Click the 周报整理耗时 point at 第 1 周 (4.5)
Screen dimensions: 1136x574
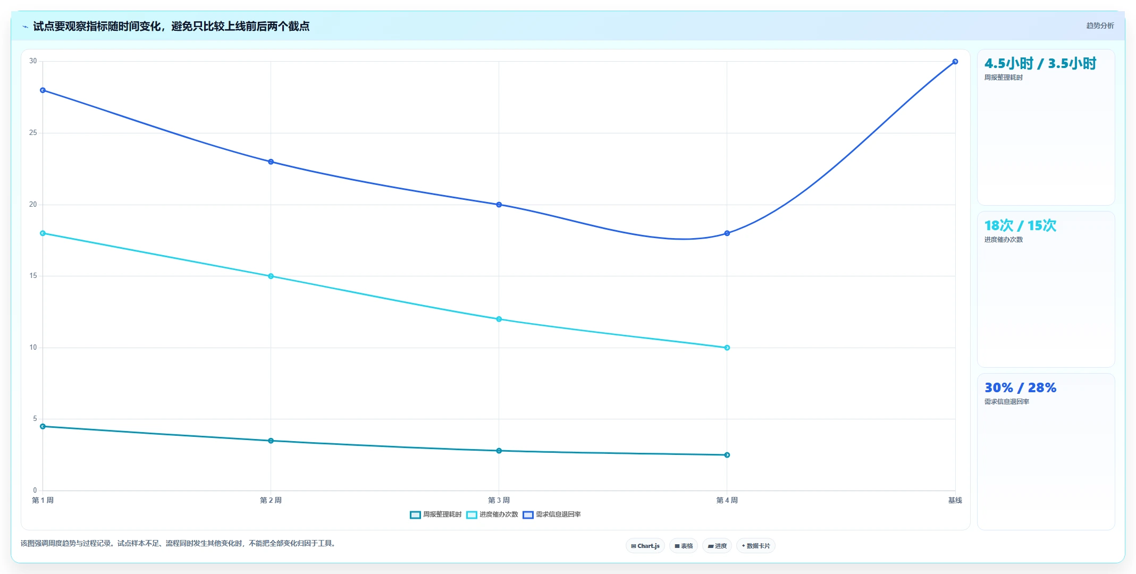click(43, 426)
